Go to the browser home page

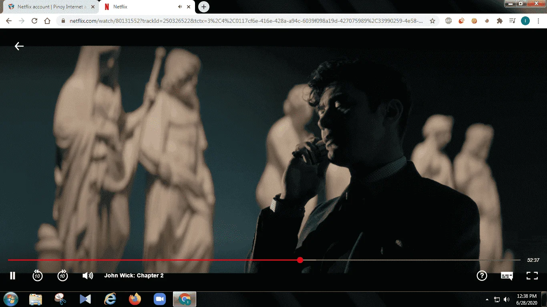pyautogui.click(x=47, y=21)
